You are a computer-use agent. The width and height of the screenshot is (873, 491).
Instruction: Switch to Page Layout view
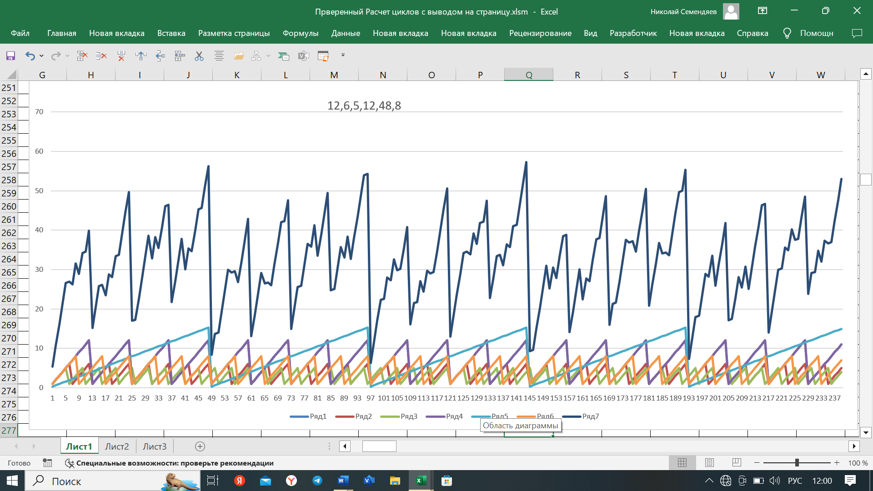click(709, 463)
